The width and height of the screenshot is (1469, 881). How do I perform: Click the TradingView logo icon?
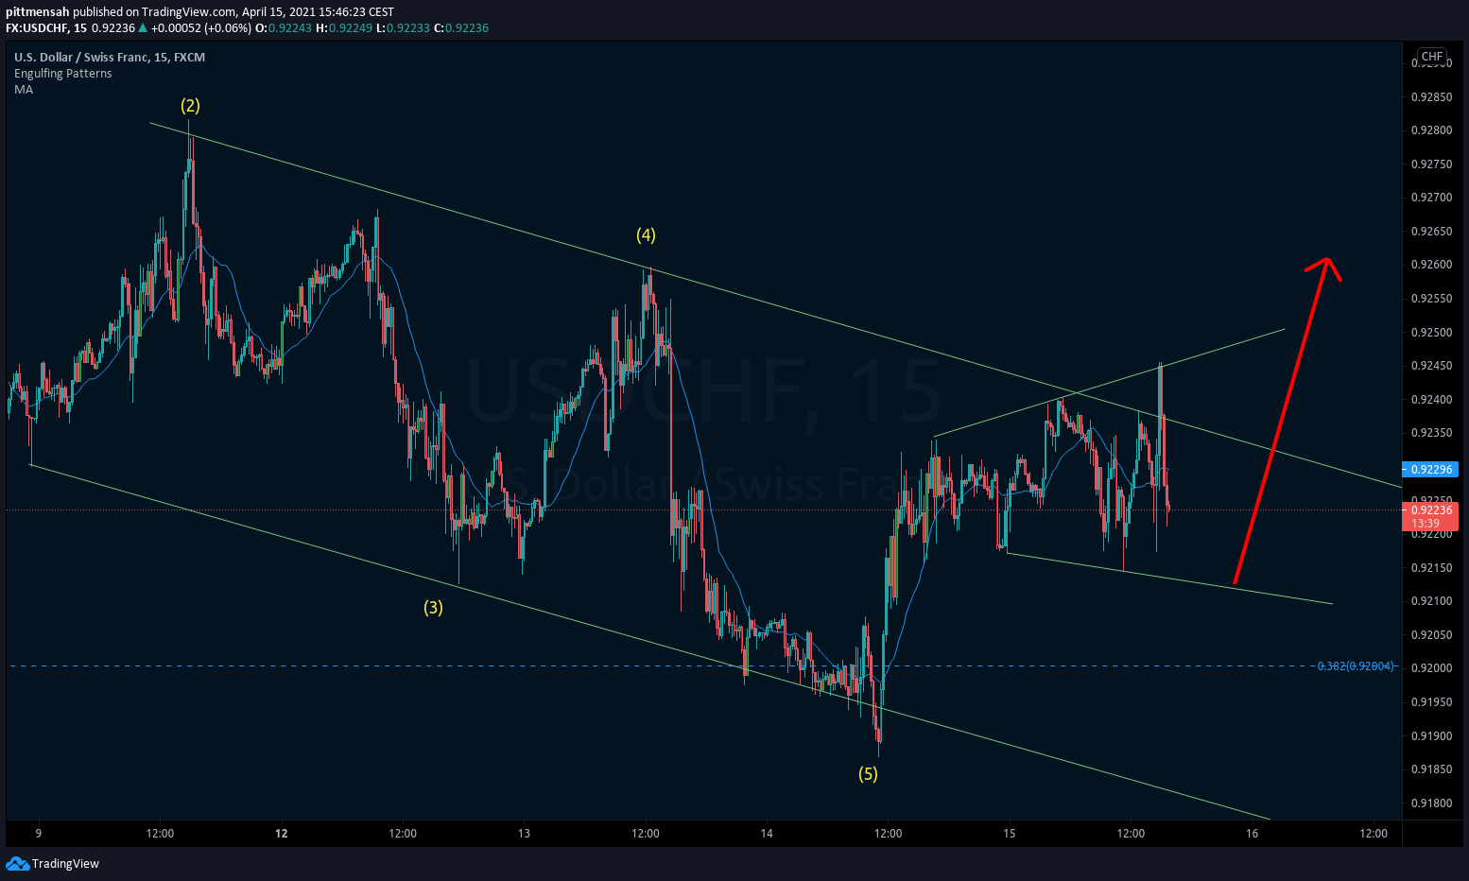coord(17,863)
